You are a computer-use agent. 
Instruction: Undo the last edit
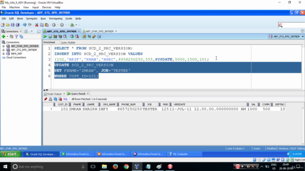point(24,25)
